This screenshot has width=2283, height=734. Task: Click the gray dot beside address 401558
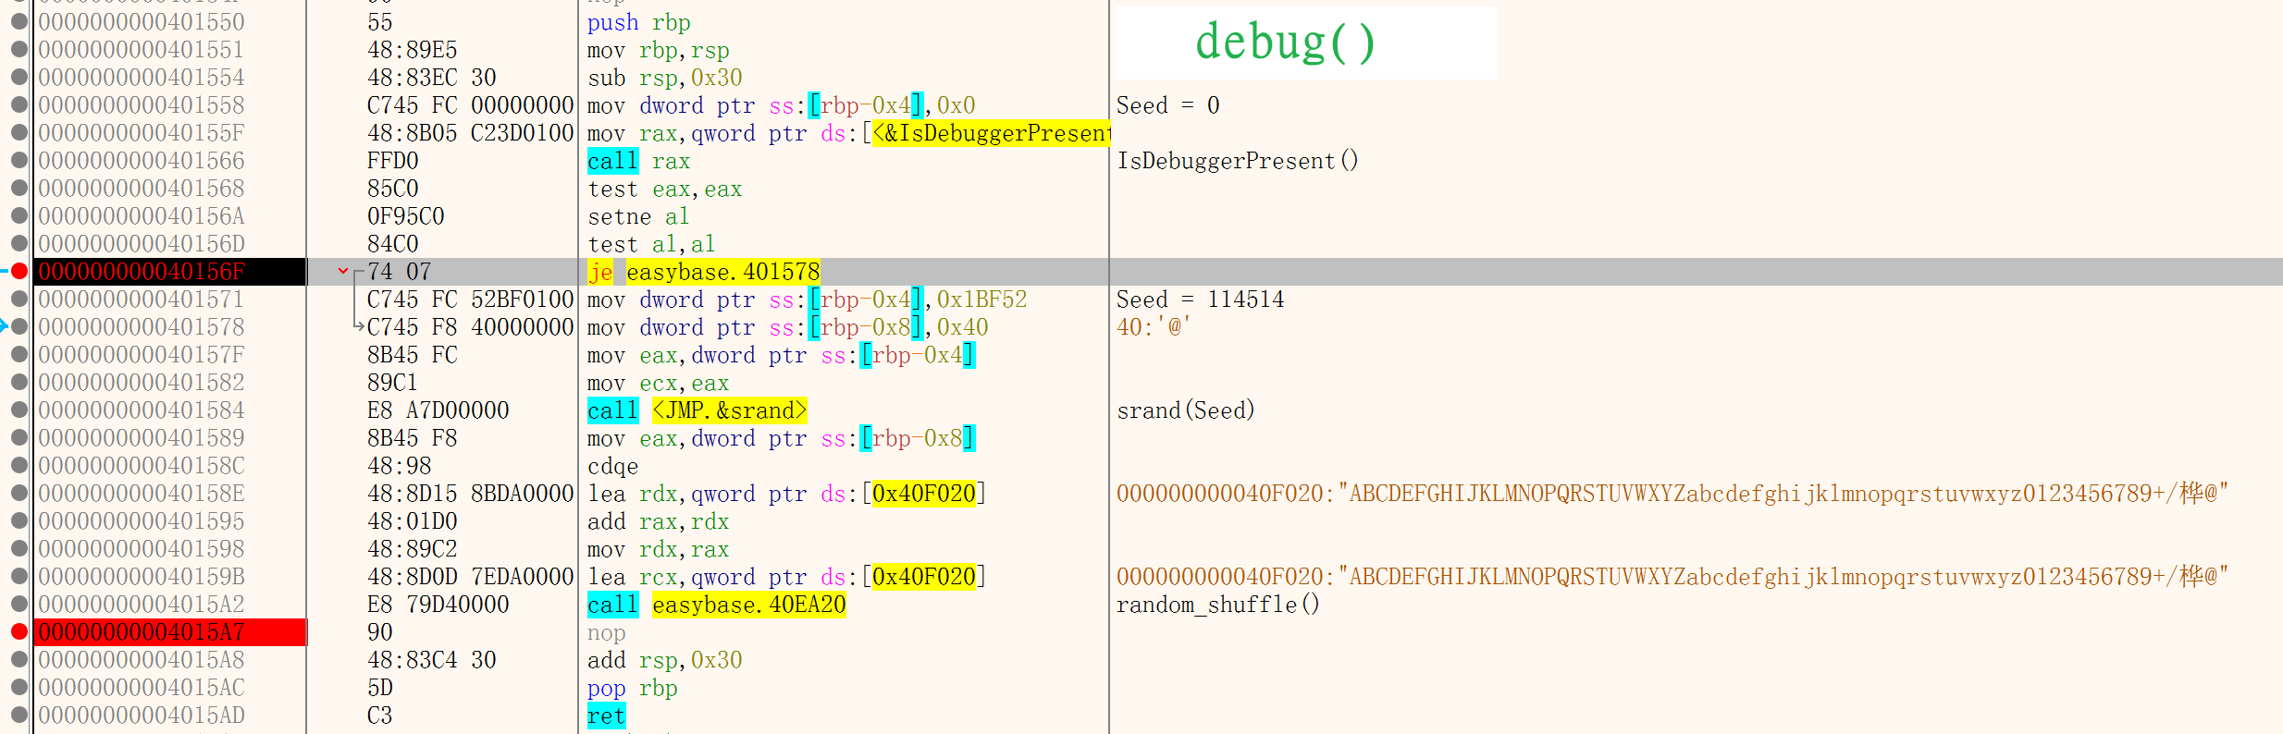[19, 105]
